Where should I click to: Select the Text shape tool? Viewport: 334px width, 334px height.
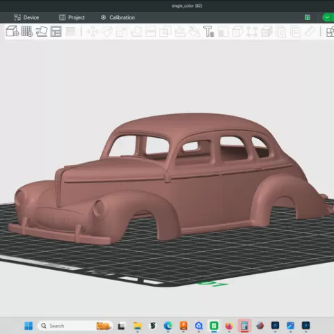click(x=209, y=31)
